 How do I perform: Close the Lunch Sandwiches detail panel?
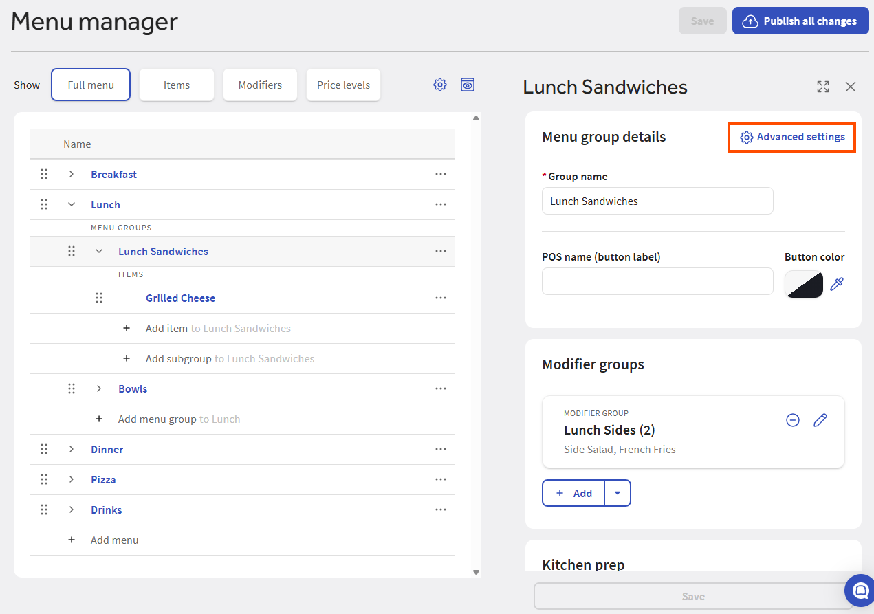pos(851,87)
